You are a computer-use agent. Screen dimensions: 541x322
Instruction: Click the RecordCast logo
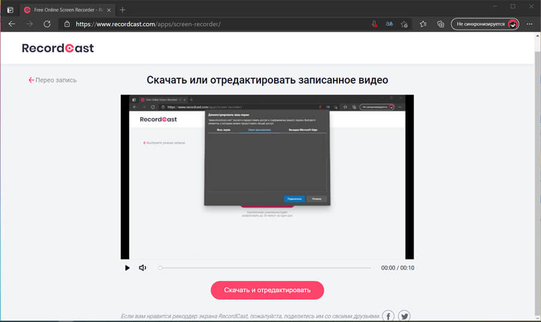[58, 48]
